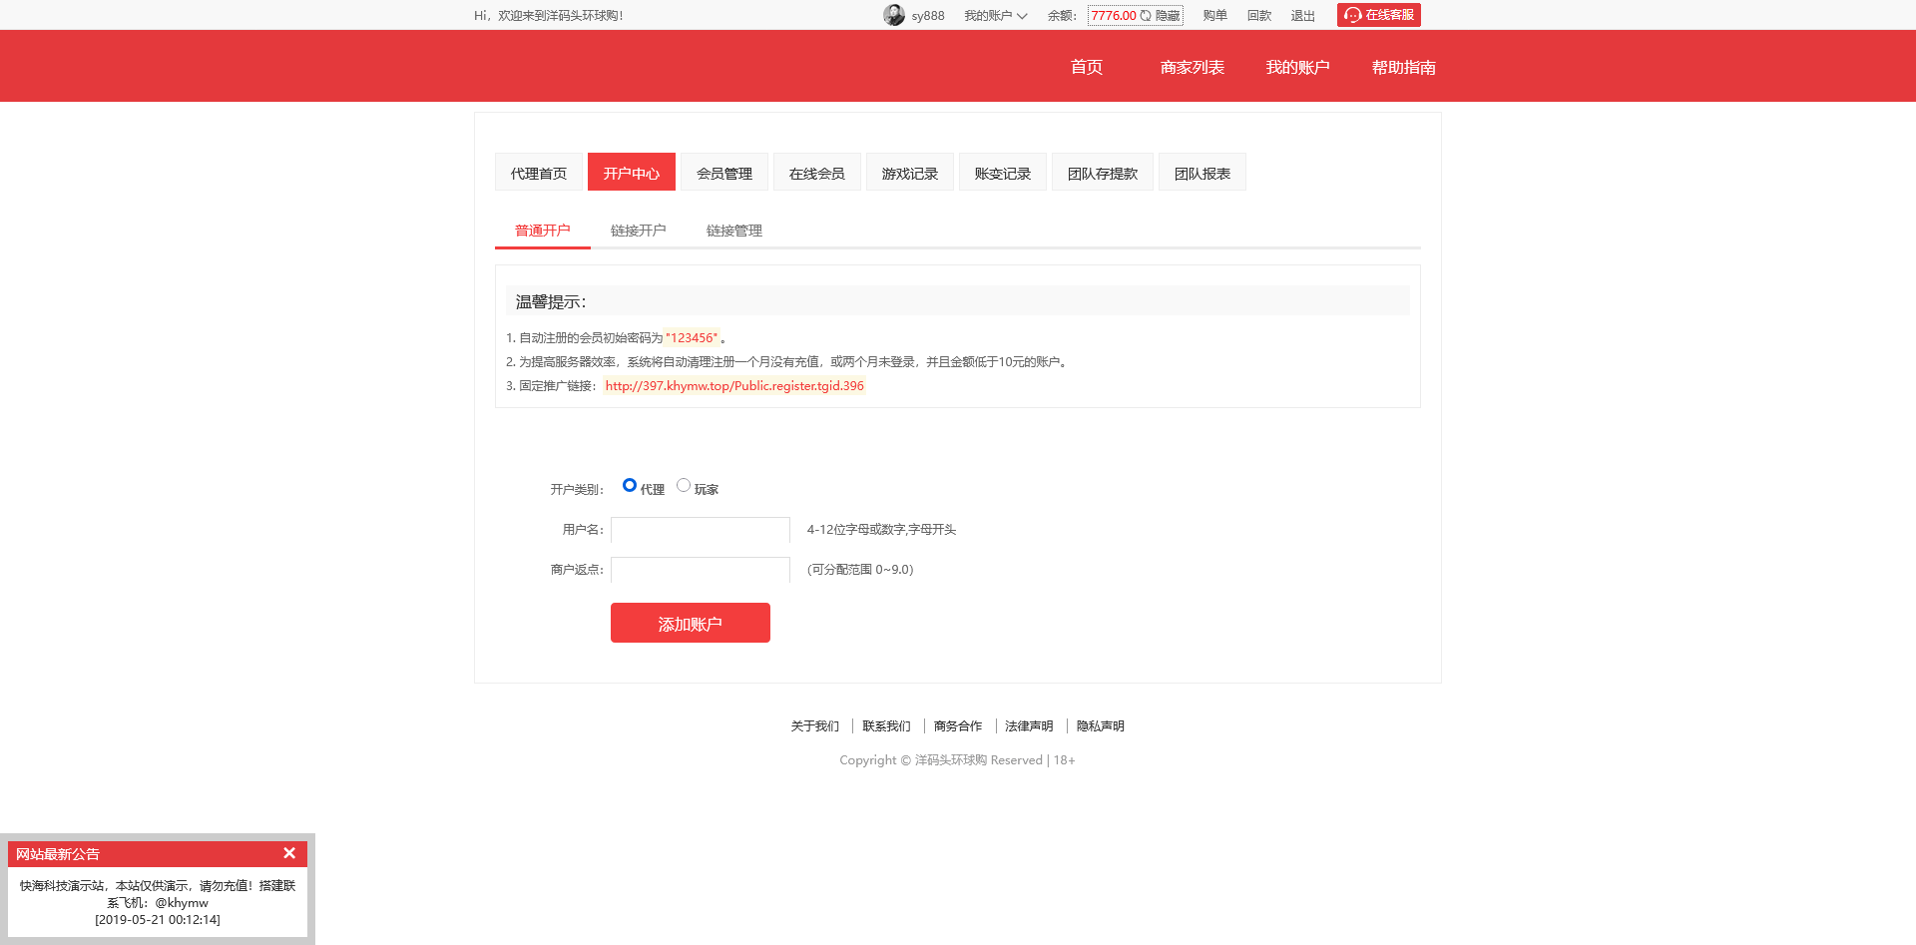Click the 在线会员 tab icon area

817,172
